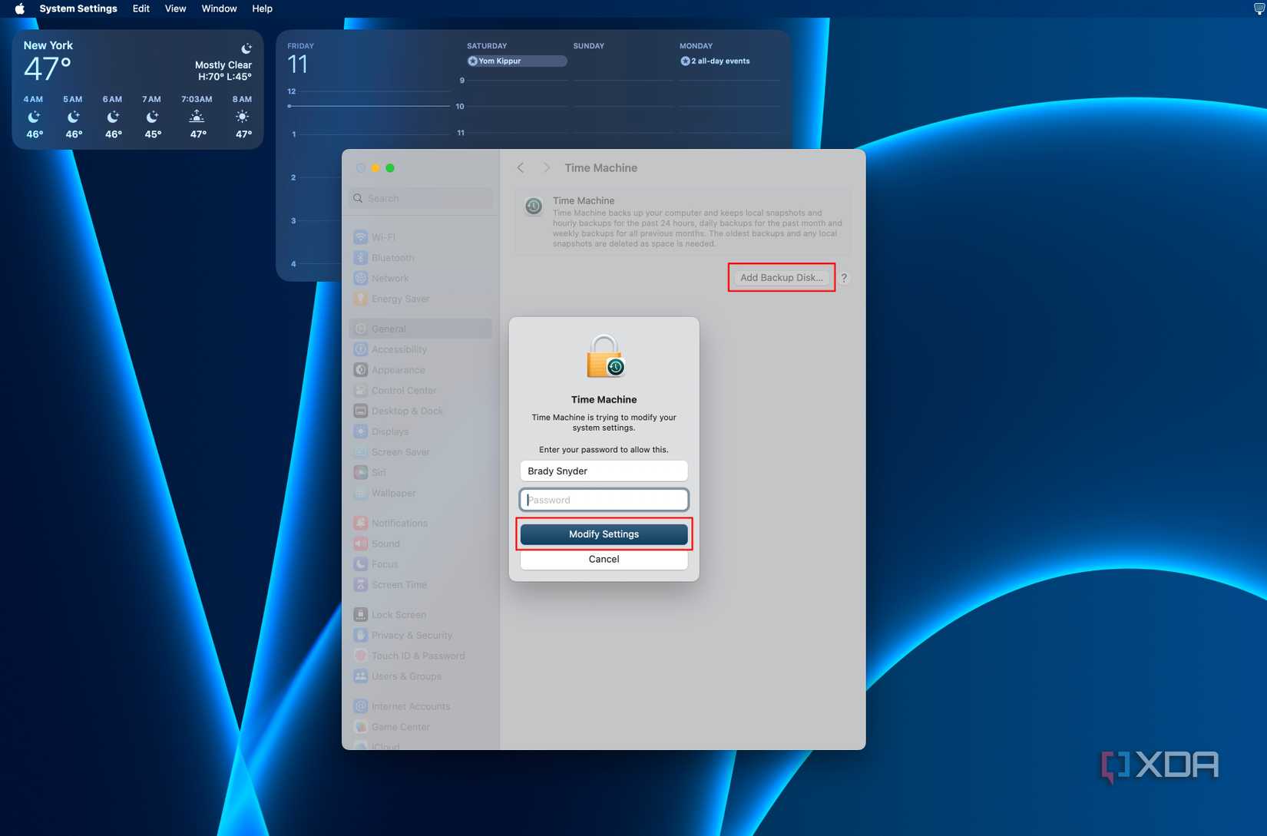1267x836 pixels.
Task: Select Bluetooth icon in sidebar
Action: tap(360, 258)
